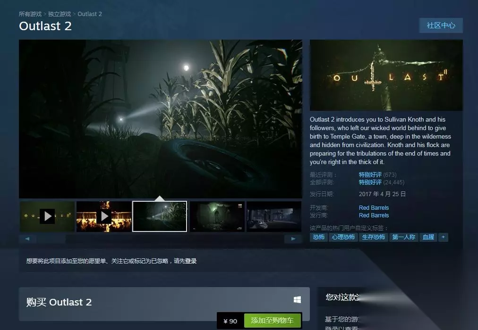The height and width of the screenshot is (330, 478).
Task: Select the 恐怖 tag
Action: click(318, 237)
